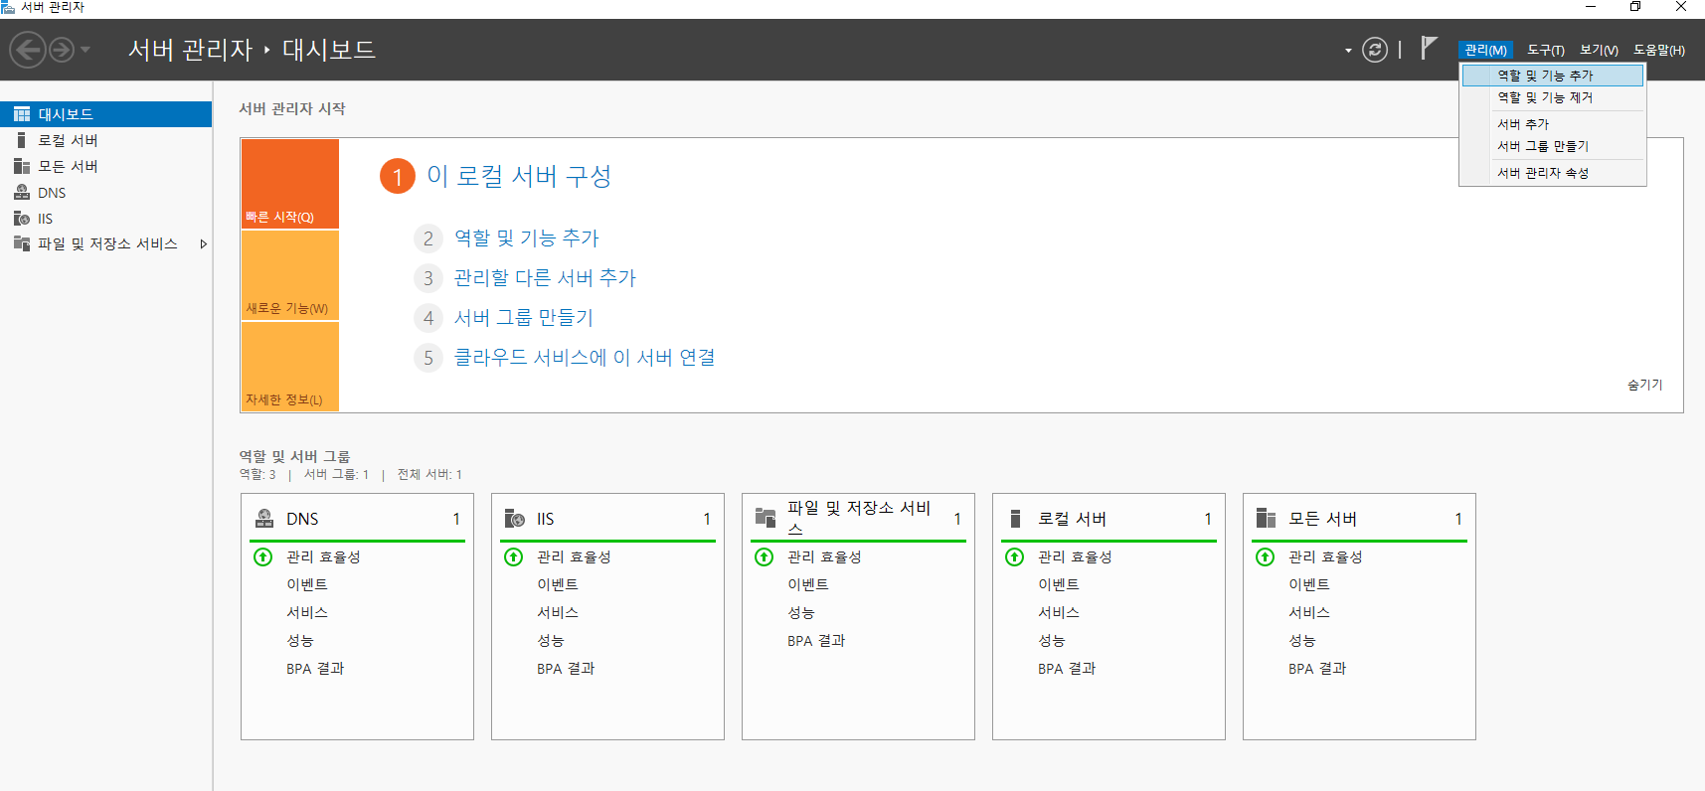
Task: Select the 자세한 정보(L) tile
Action: pyautogui.click(x=290, y=367)
